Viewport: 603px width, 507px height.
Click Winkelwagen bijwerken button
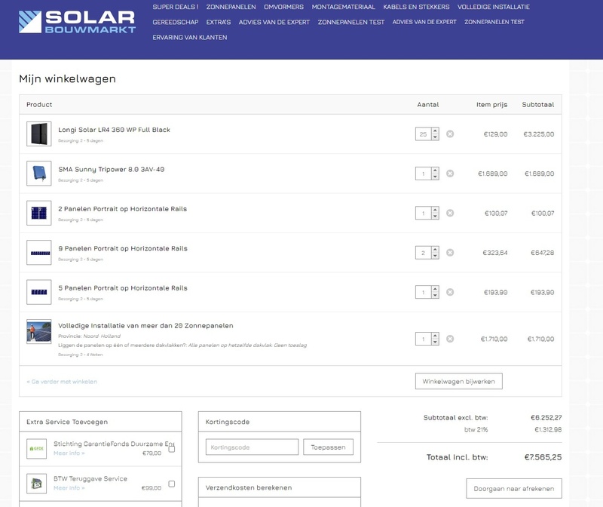459,381
